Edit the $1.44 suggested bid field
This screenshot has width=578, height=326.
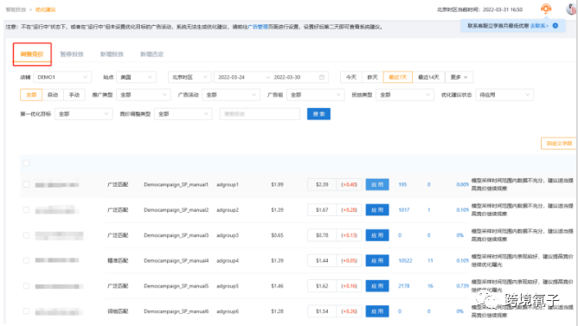tap(322, 260)
